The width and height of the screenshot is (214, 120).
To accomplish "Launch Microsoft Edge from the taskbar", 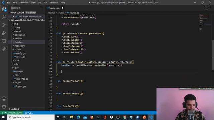I will [x=78, y=117].
